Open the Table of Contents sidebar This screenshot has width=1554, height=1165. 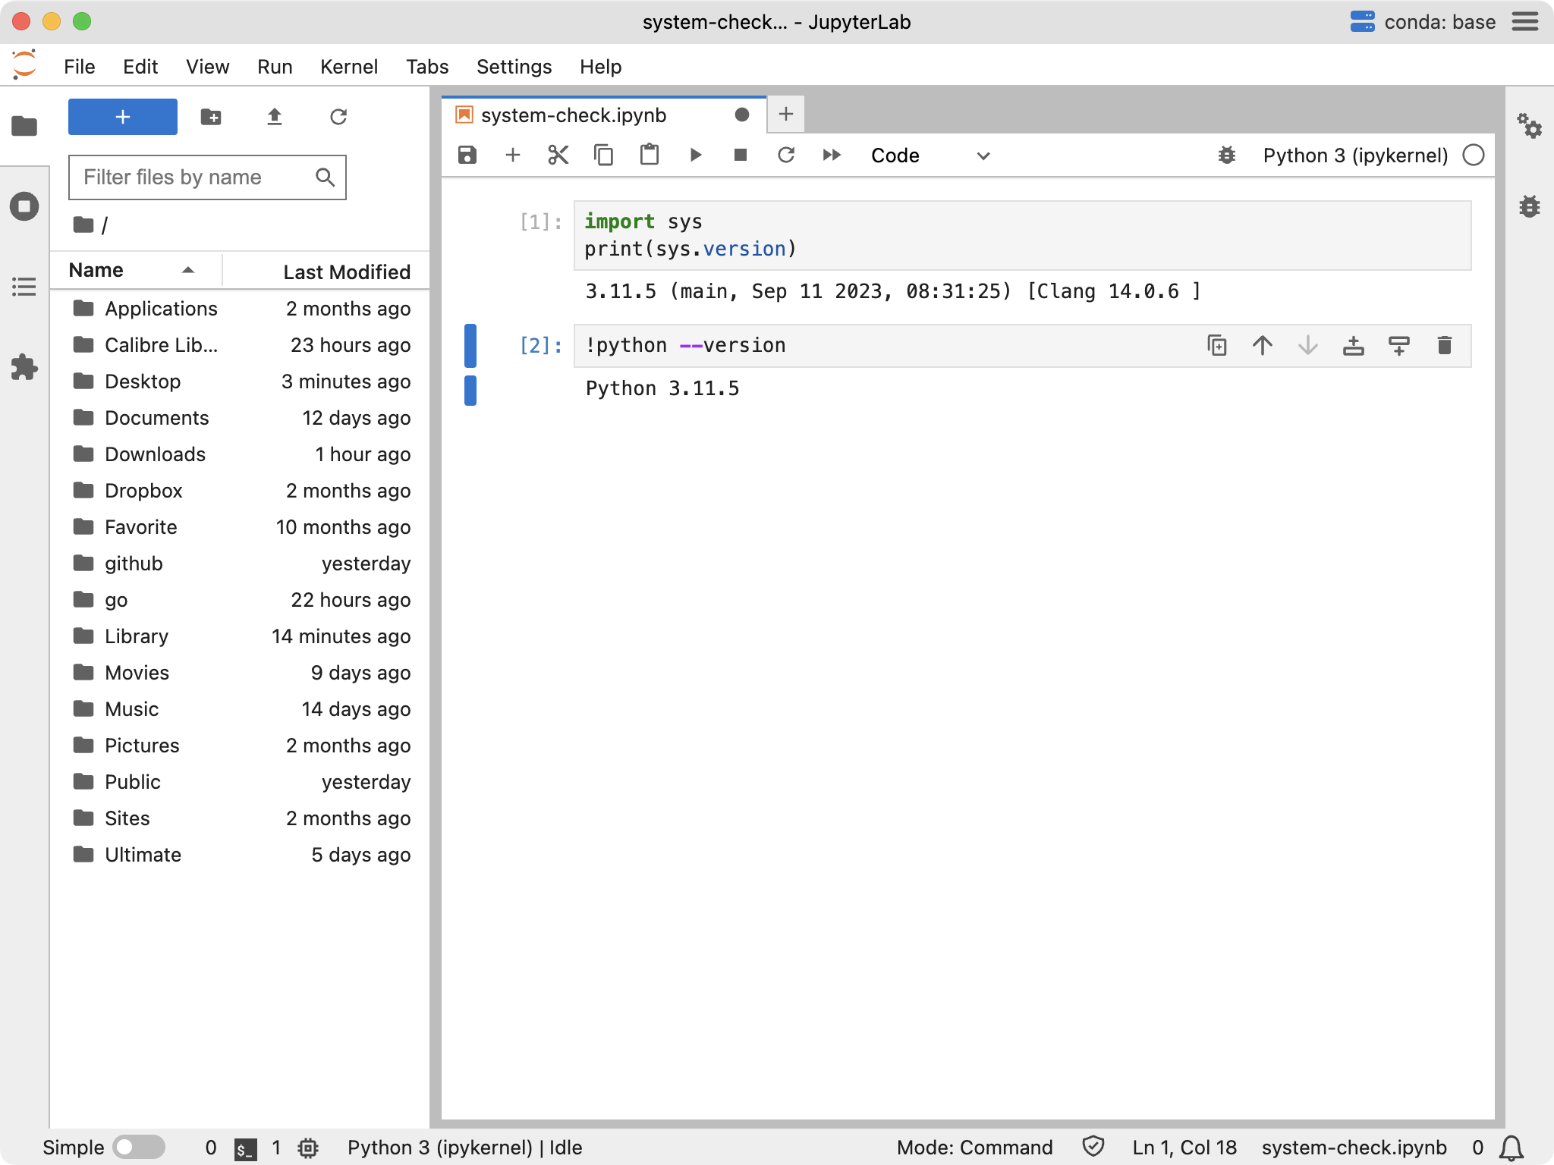pyautogui.click(x=24, y=287)
